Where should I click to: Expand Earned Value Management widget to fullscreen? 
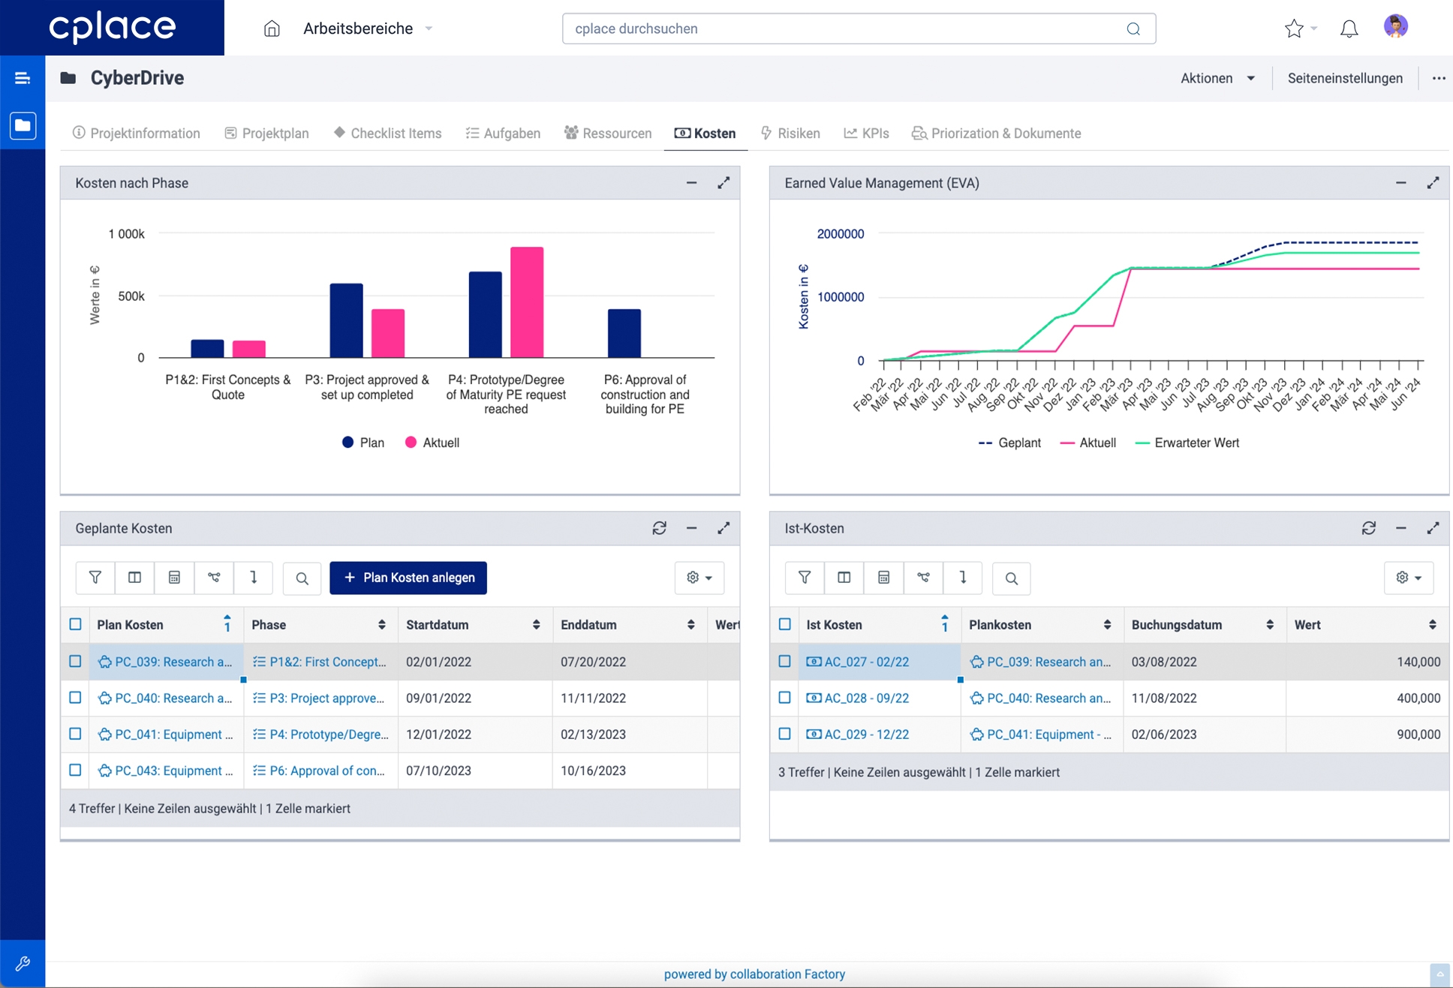pos(1433,183)
